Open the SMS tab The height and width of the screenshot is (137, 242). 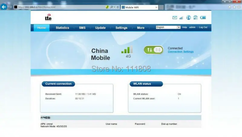tap(82, 28)
